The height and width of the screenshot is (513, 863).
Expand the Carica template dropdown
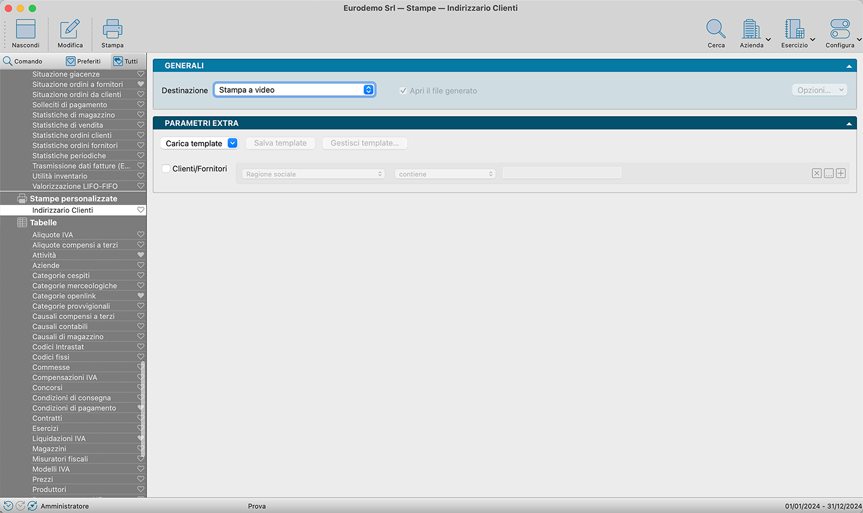(233, 143)
